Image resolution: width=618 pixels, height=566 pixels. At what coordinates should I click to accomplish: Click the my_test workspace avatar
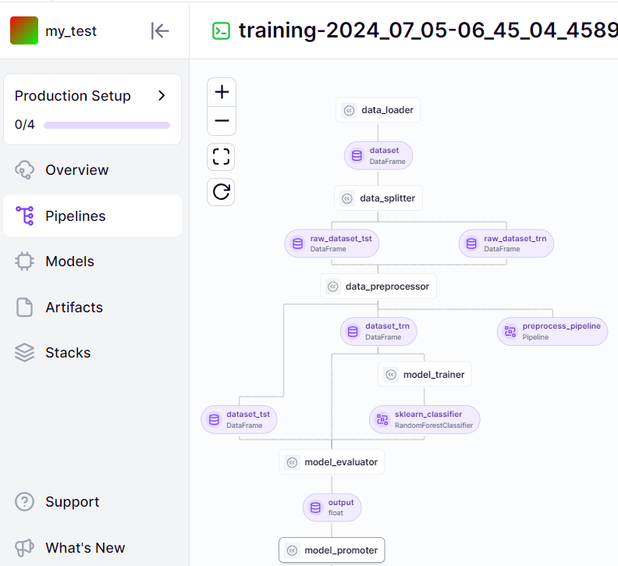coord(23,30)
